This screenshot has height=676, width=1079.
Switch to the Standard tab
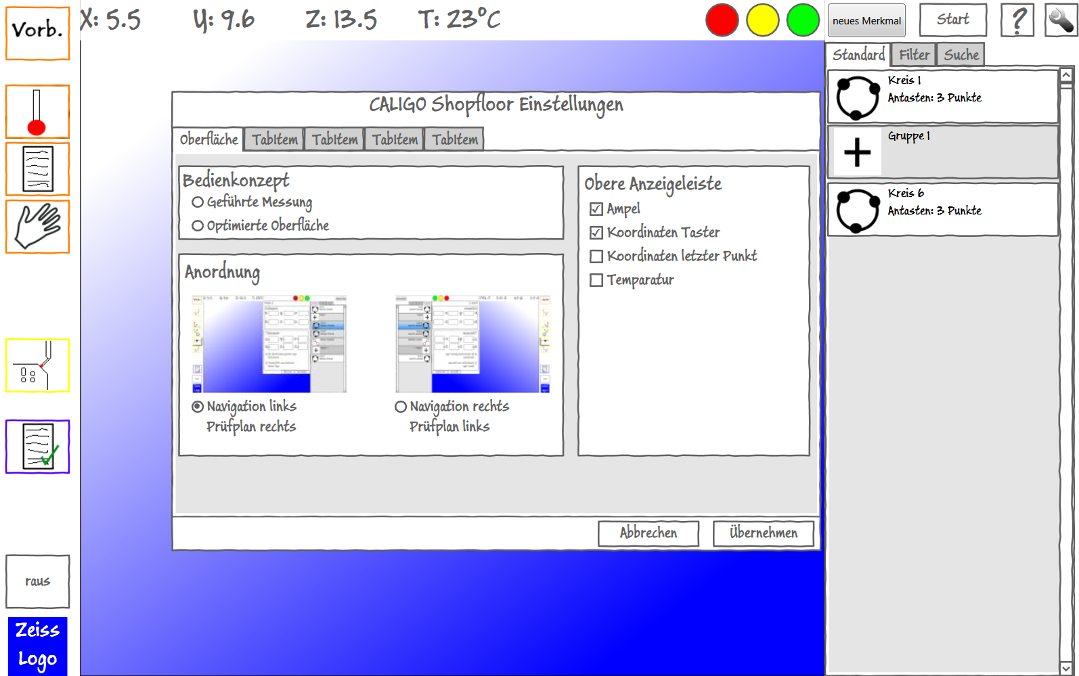[858, 55]
